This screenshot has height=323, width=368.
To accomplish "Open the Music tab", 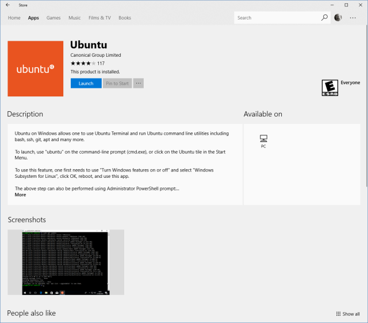I will tap(75, 18).
